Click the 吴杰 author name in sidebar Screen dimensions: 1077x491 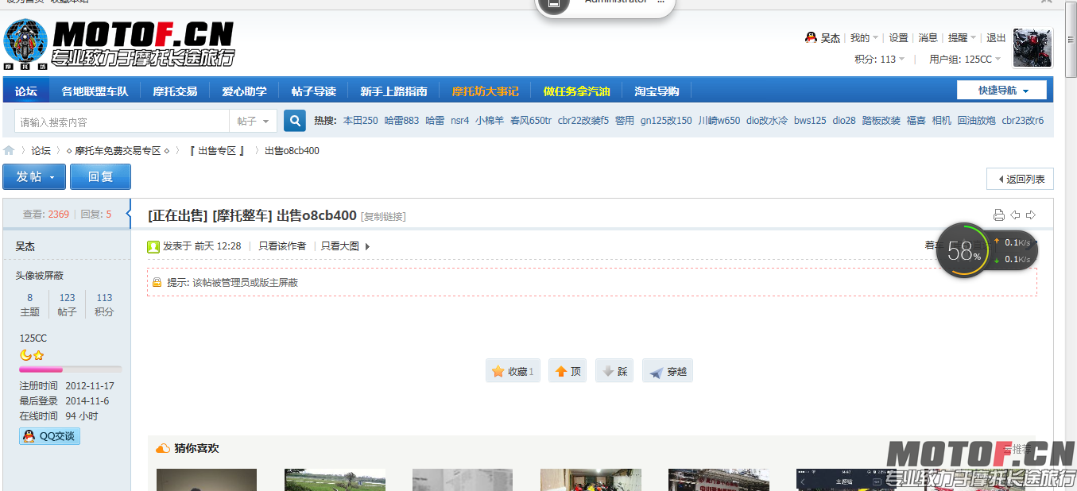click(x=25, y=247)
